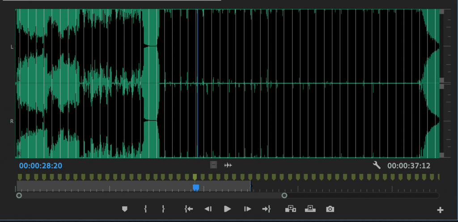Screen dimensions: 458x222
Task: Toggle the L left channel label
Action: [12, 47]
